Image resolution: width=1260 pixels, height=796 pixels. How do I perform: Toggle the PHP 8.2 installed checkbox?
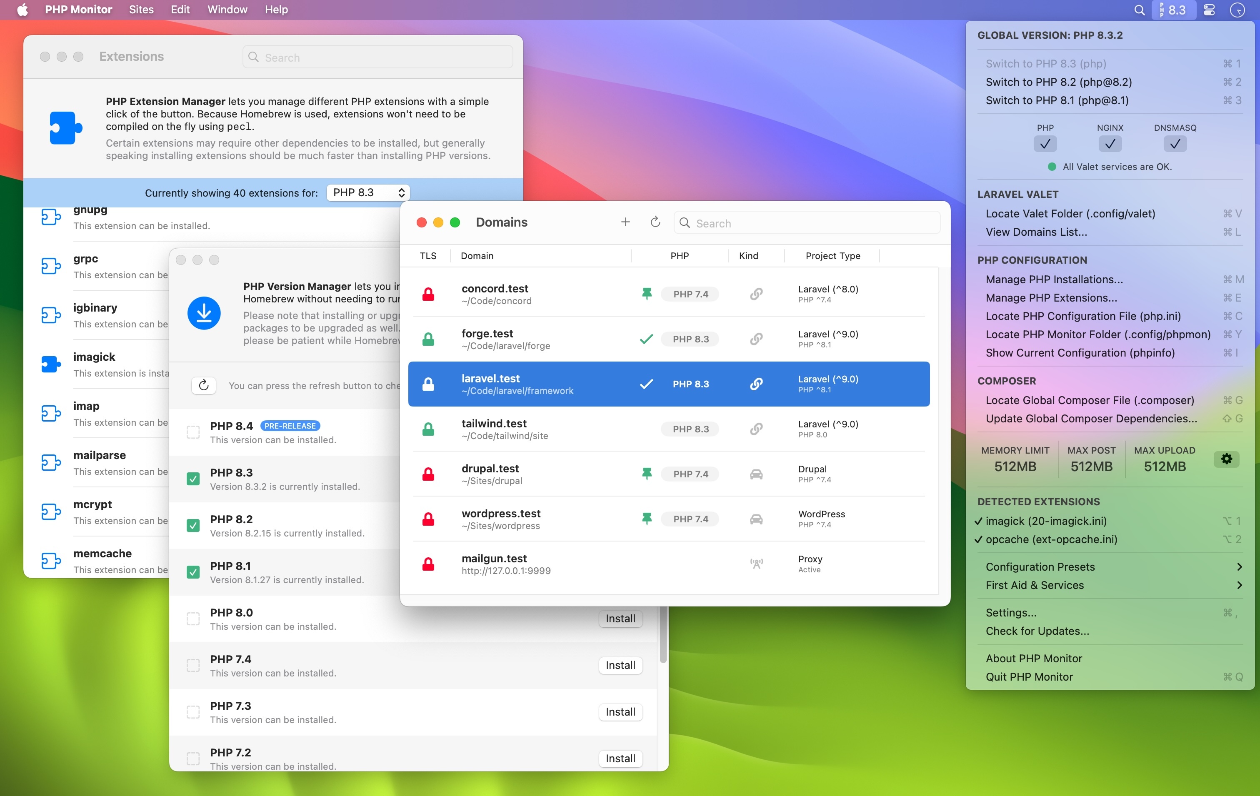(192, 523)
